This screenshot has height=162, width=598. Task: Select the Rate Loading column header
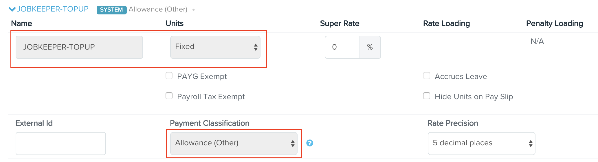click(446, 23)
